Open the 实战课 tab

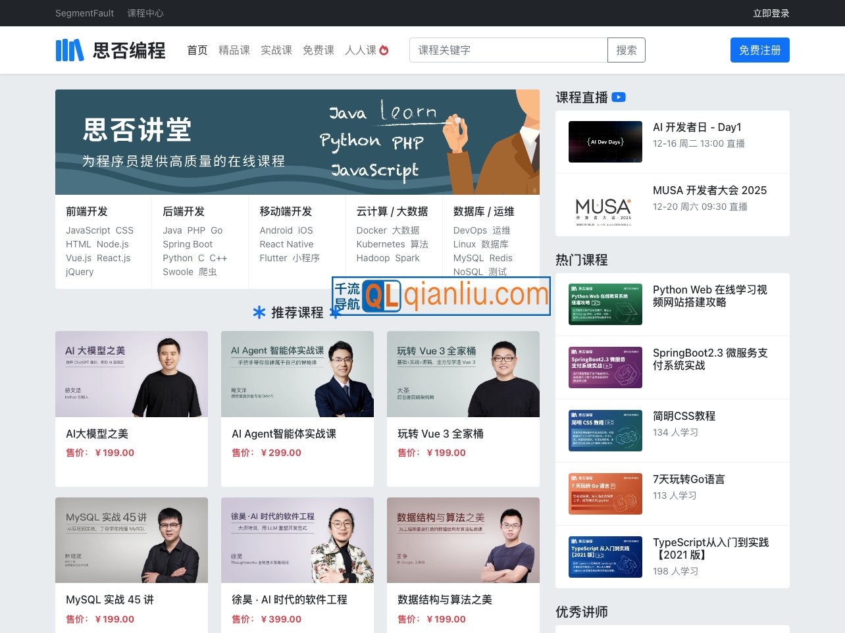click(x=276, y=50)
